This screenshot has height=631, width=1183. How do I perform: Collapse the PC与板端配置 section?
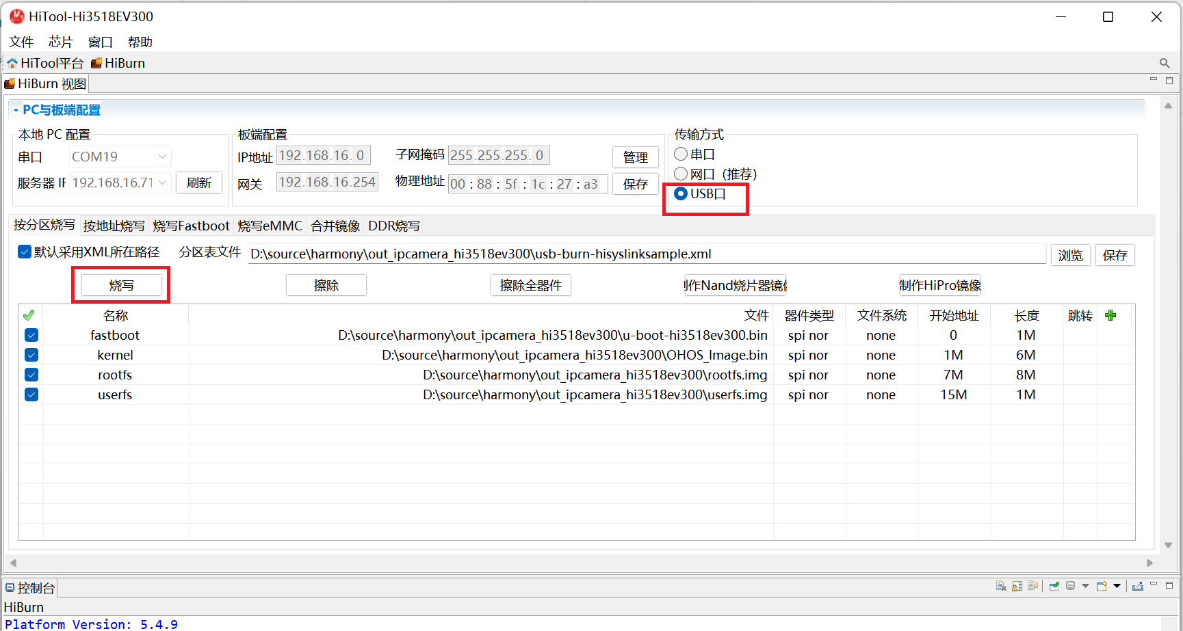tap(16, 110)
